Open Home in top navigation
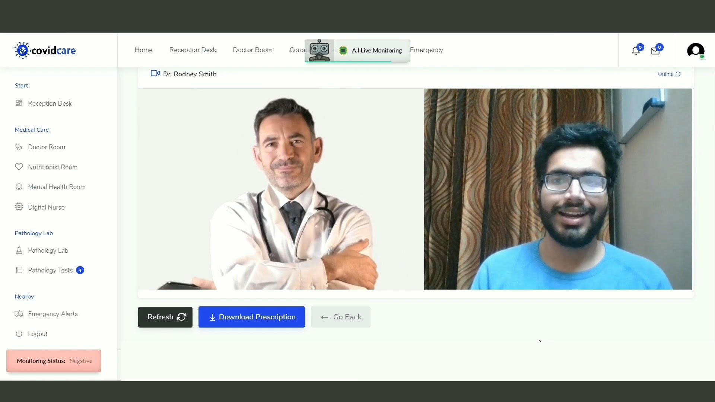715x402 pixels. tap(143, 50)
